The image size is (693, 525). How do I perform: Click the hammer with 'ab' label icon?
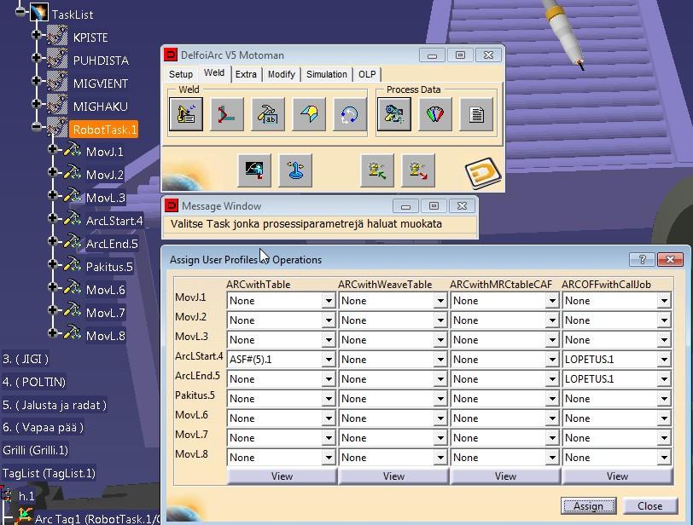[268, 115]
